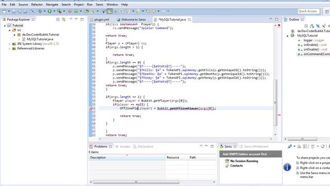Click the Print toolbar icon

[x=25, y=11]
